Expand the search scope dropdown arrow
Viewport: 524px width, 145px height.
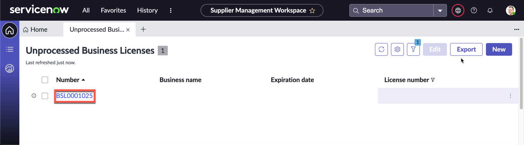pyautogui.click(x=440, y=10)
